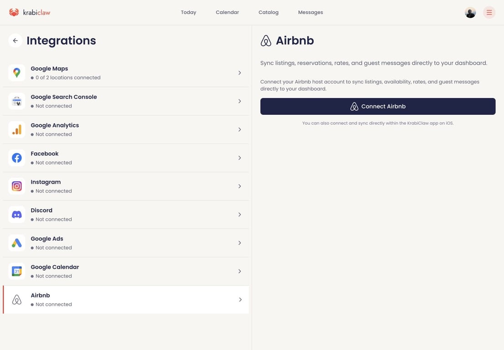The width and height of the screenshot is (504, 350).
Task: Expand the Google Analytics row chevron
Action: click(240, 129)
